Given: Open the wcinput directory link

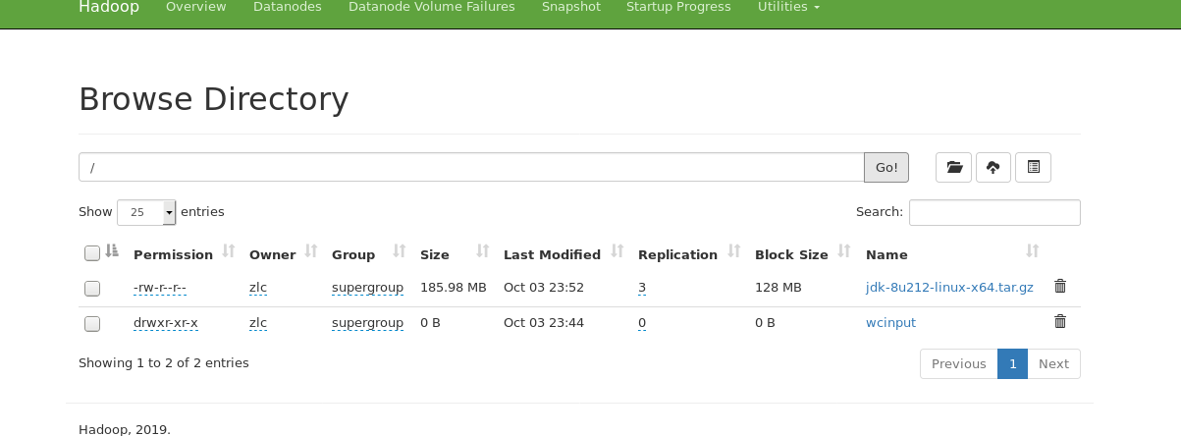Looking at the screenshot, I should point(890,322).
